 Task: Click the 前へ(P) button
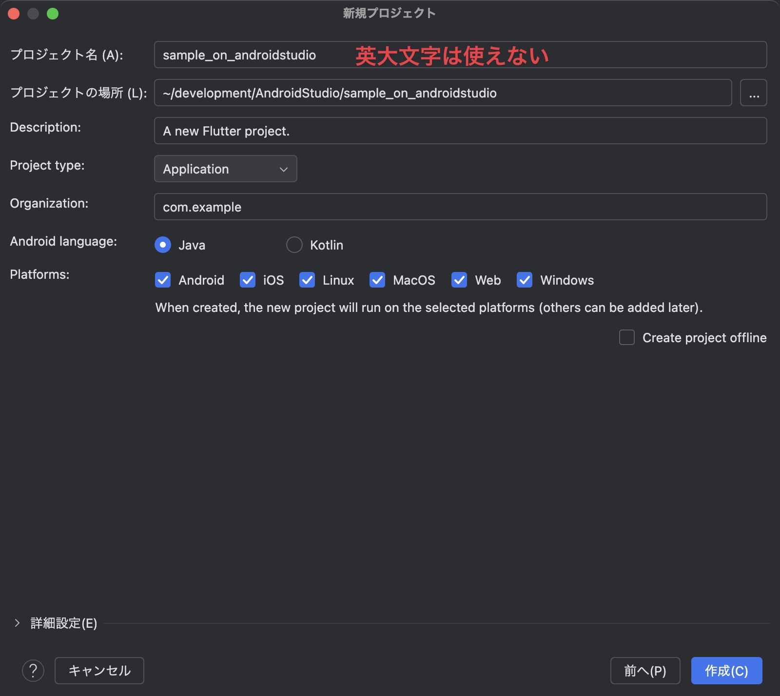click(x=645, y=671)
